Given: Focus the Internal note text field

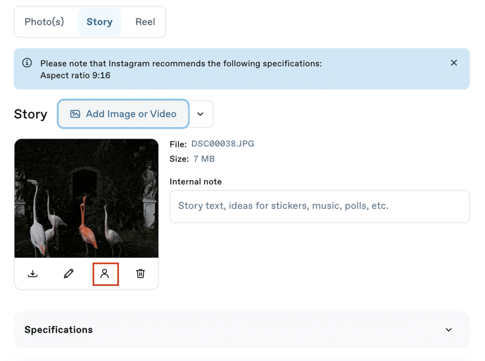Looking at the screenshot, I should point(319,206).
